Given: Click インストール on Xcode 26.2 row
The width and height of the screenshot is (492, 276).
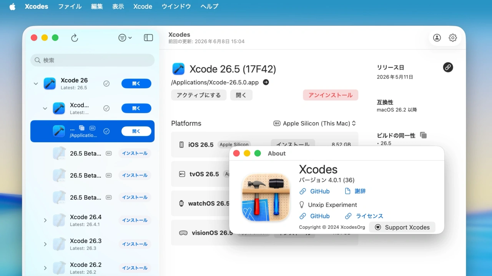Looking at the screenshot, I should (x=135, y=268).
